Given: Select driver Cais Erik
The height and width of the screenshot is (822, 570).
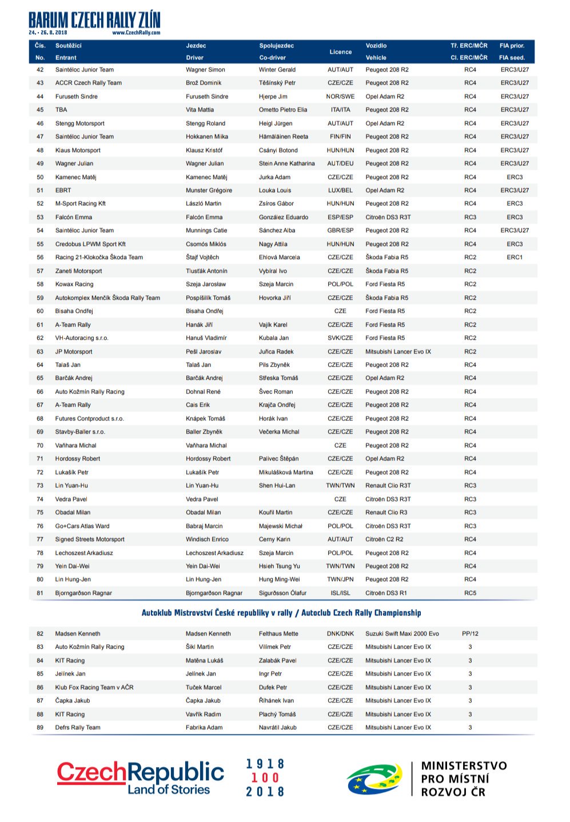Looking at the screenshot, I should 197,405.
